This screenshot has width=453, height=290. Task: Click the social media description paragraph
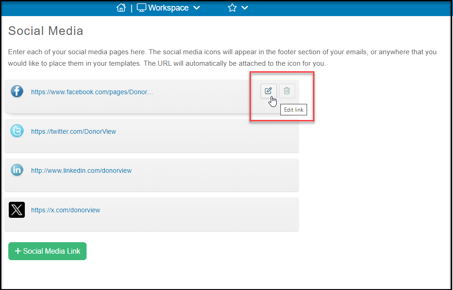[222, 58]
